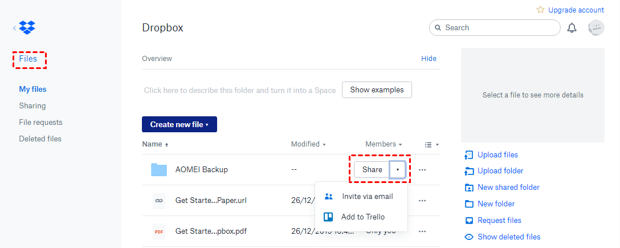Viewport: 620px width, 248px height.
Task: Click the AOMEI Backup folder icon
Action: (x=159, y=170)
